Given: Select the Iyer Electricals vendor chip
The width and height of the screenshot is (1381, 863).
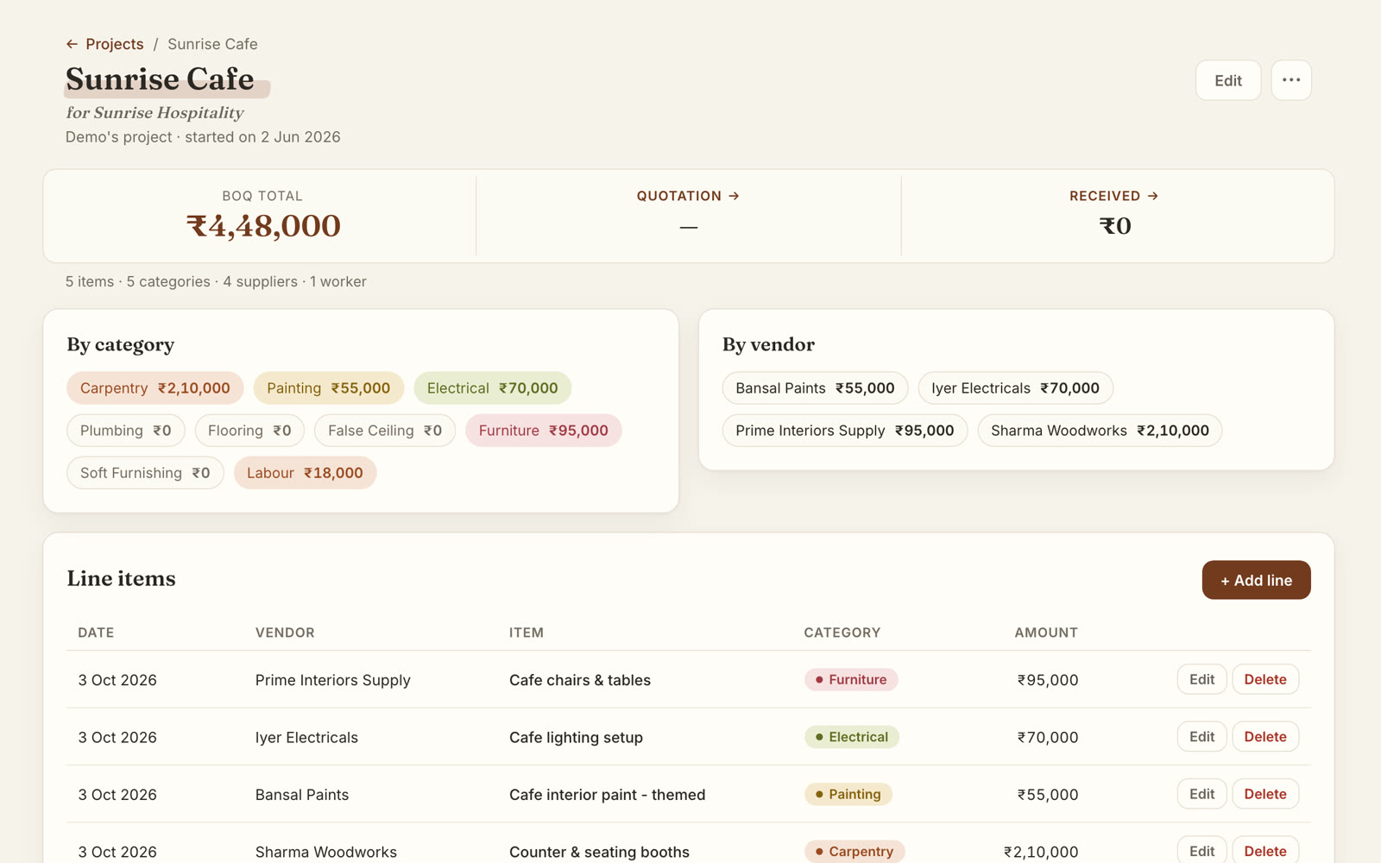Looking at the screenshot, I should (1015, 388).
